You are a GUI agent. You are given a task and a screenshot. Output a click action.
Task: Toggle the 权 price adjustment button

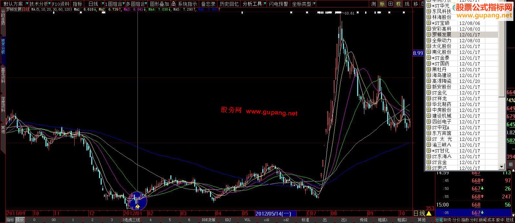[399, 4]
